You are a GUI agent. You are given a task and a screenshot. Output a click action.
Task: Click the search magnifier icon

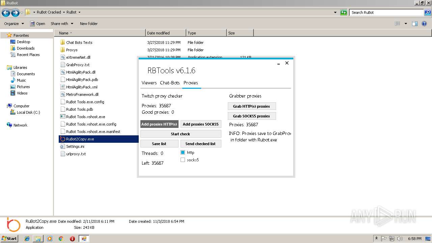coord(428,12)
